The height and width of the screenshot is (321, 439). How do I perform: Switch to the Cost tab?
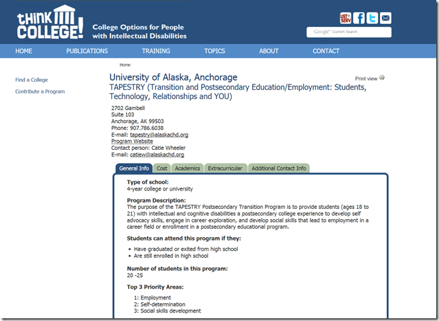(x=162, y=168)
